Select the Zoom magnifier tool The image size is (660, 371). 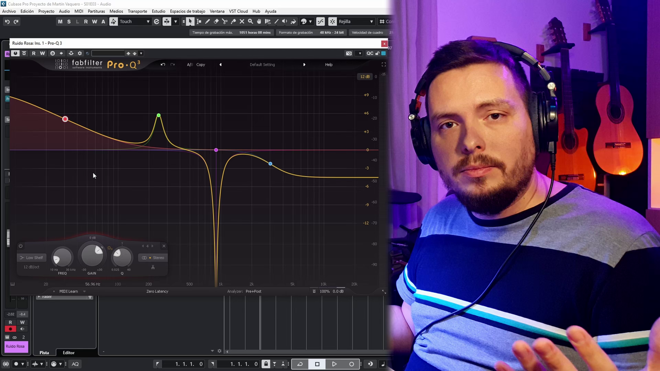click(251, 21)
